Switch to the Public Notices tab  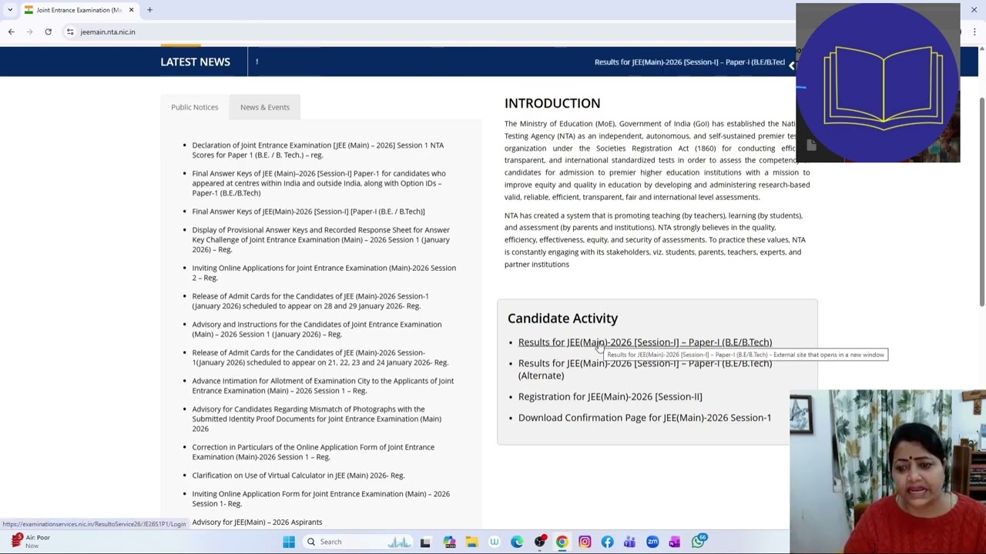[x=195, y=107]
